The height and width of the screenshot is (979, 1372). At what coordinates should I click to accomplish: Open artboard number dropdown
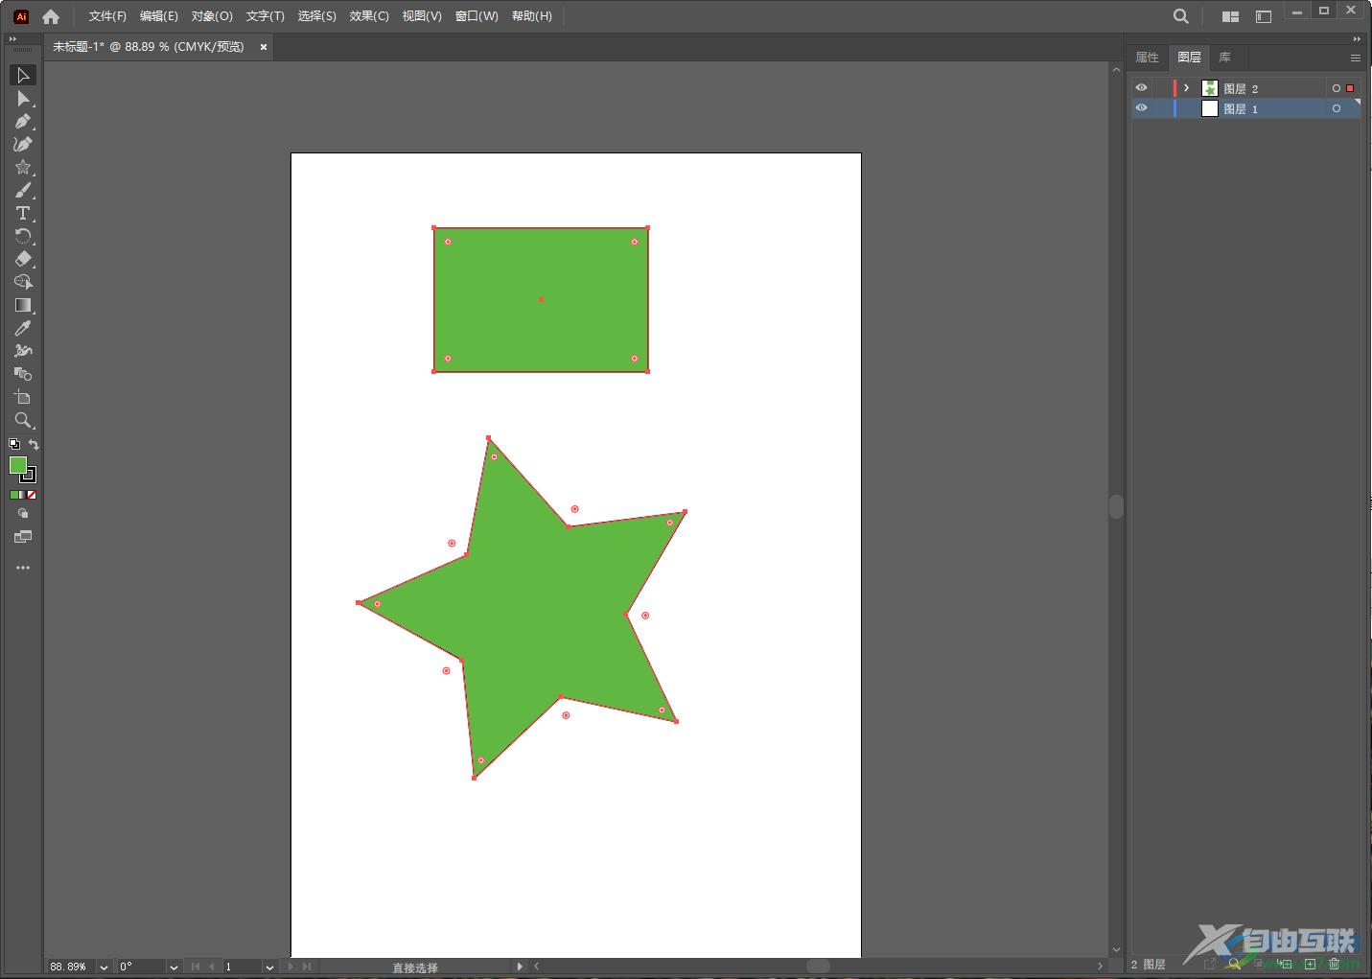tap(269, 967)
